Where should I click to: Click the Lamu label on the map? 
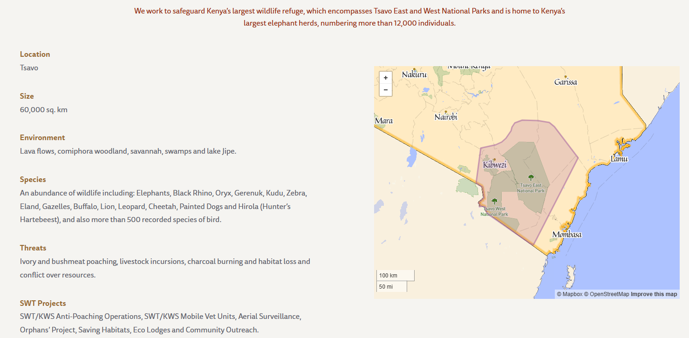(x=619, y=159)
